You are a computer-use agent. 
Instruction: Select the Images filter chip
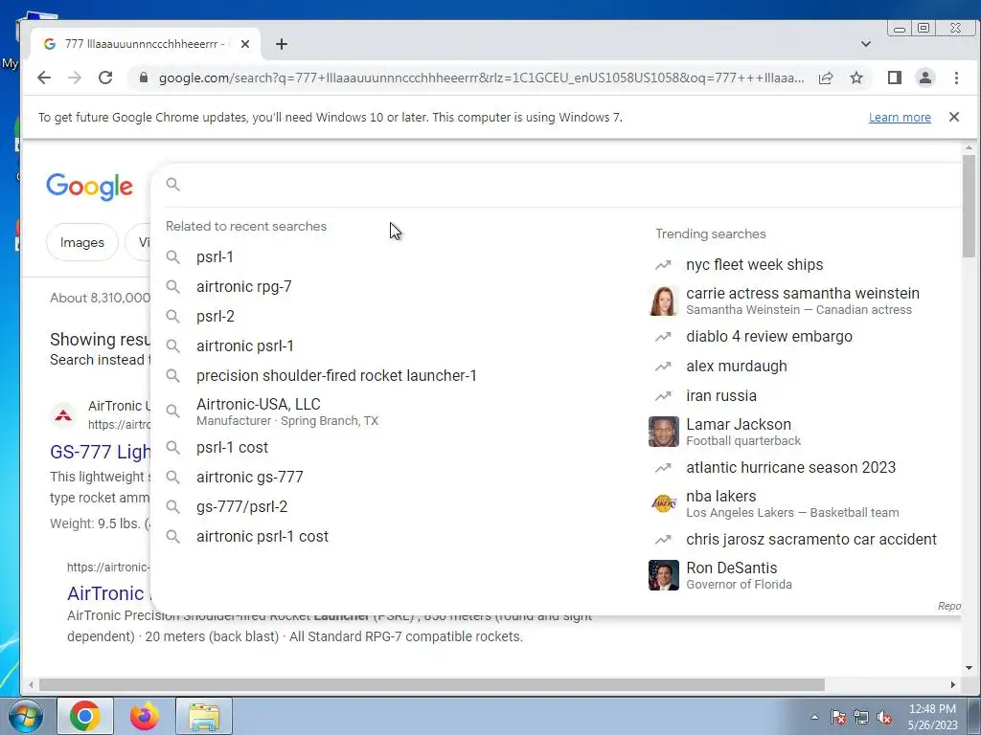point(82,242)
